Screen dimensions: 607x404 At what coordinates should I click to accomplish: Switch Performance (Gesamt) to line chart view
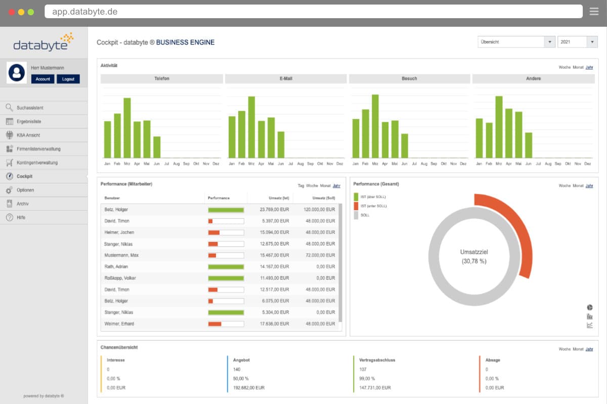(590, 325)
